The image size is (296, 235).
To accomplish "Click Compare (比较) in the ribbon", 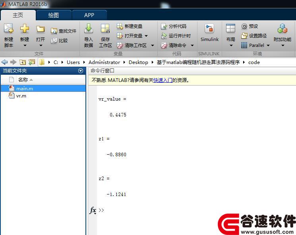I will (59, 41).
